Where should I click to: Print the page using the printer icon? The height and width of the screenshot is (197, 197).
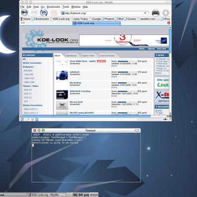point(156,13)
